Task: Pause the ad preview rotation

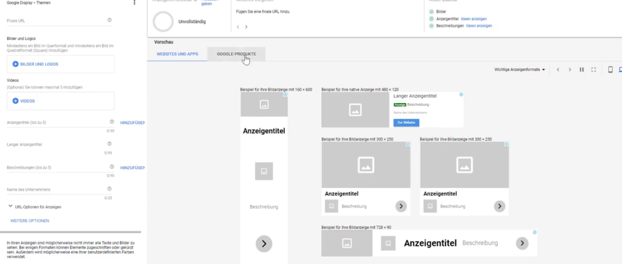Action: [x=581, y=70]
